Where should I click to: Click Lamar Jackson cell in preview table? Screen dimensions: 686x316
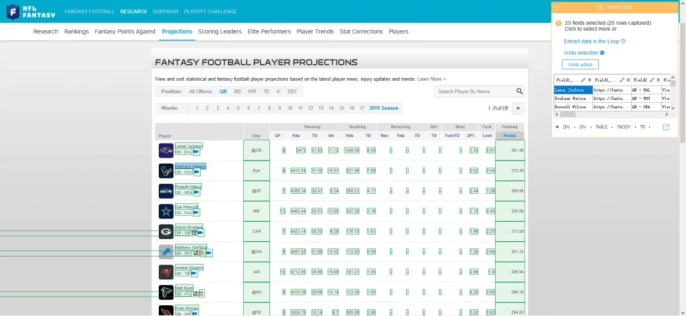click(573, 90)
